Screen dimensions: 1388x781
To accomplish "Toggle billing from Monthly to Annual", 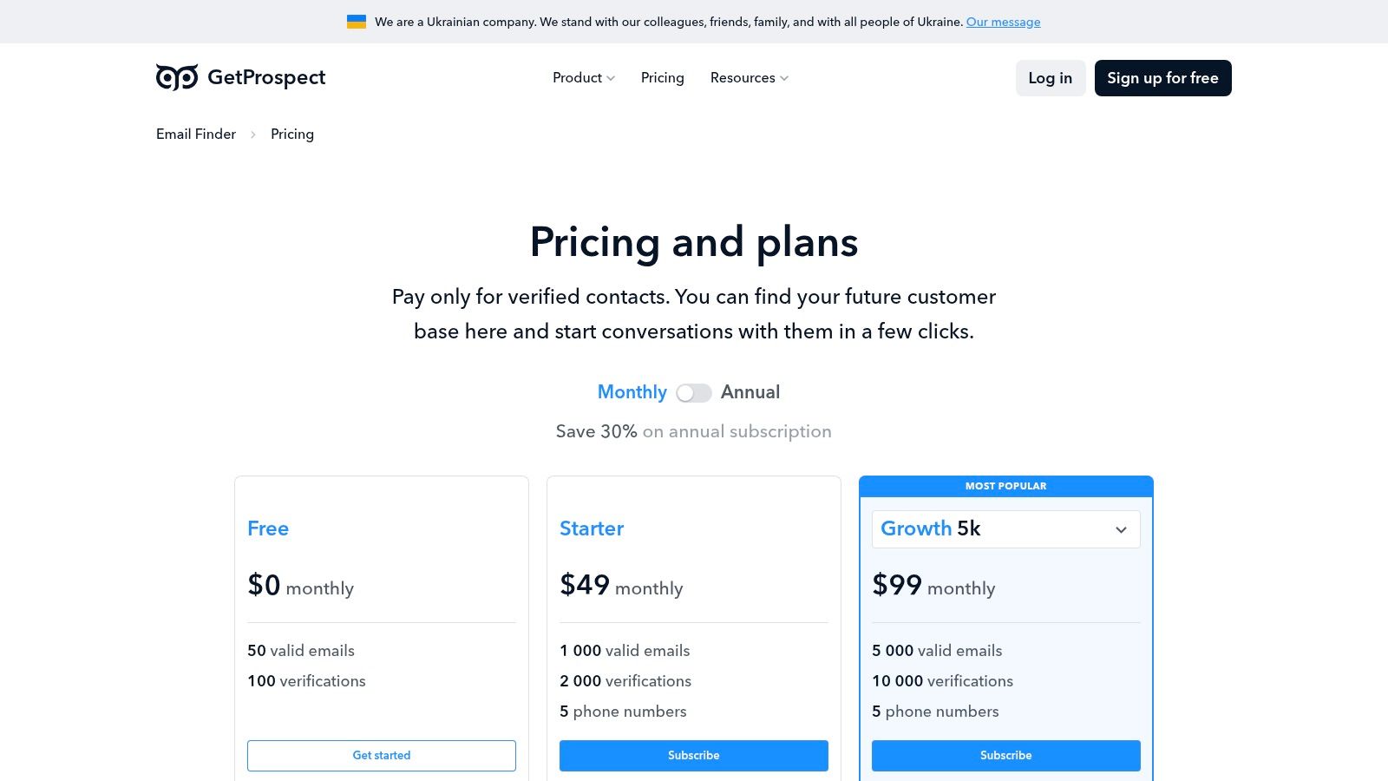I will (694, 392).
